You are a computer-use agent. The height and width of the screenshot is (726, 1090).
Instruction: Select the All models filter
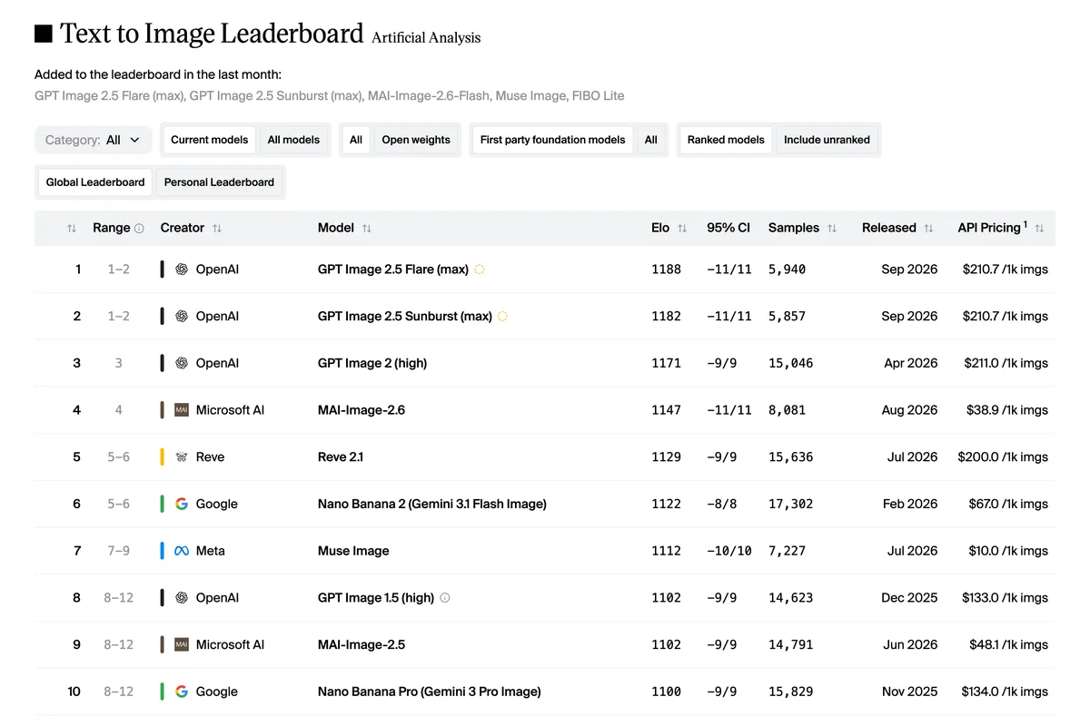[x=293, y=140]
